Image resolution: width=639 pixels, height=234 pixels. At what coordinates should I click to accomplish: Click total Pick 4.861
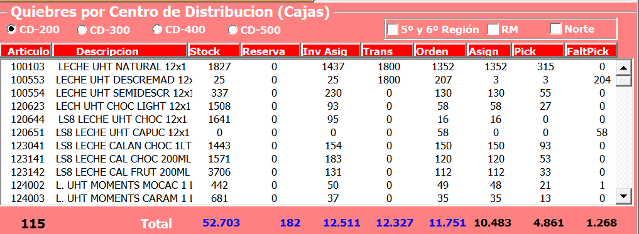(x=549, y=223)
